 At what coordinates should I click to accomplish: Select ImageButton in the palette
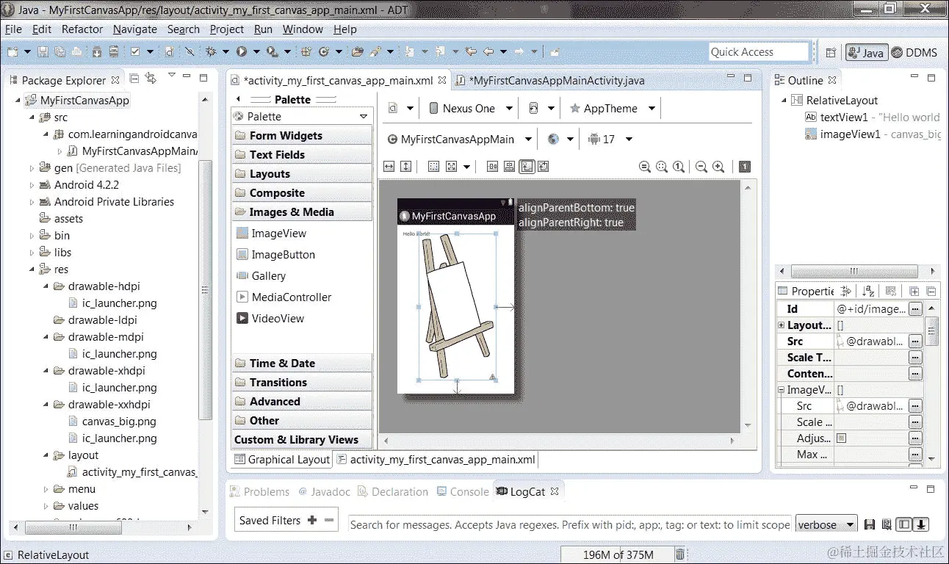[x=283, y=255]
